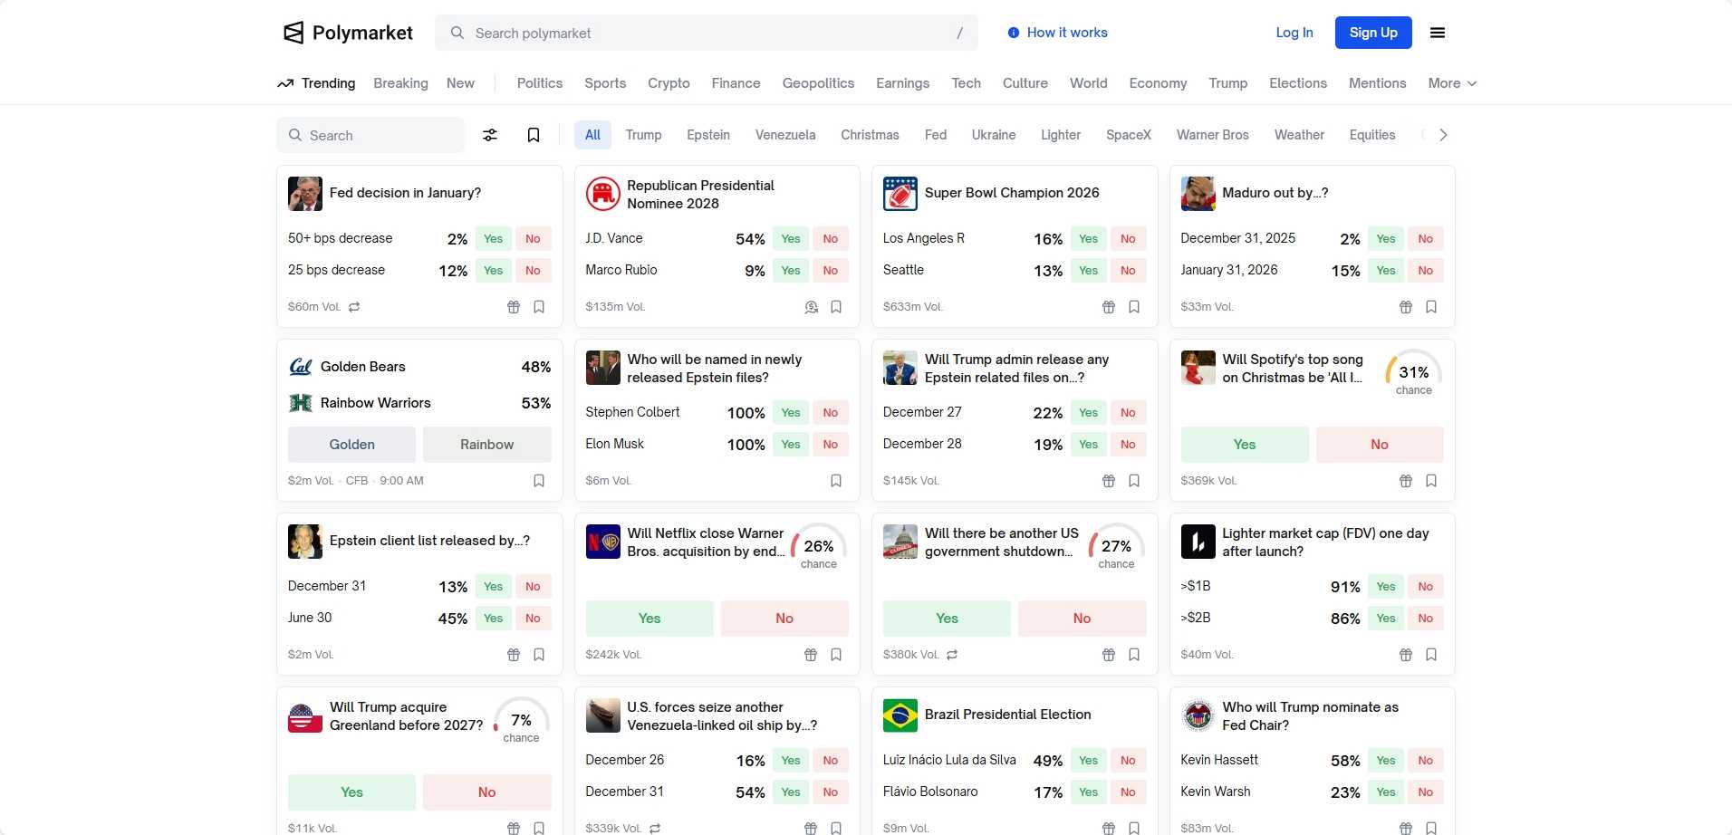Click gift icon on Maduro out card
This screenshot has width=1732, height=835.
coord(1405,307)
